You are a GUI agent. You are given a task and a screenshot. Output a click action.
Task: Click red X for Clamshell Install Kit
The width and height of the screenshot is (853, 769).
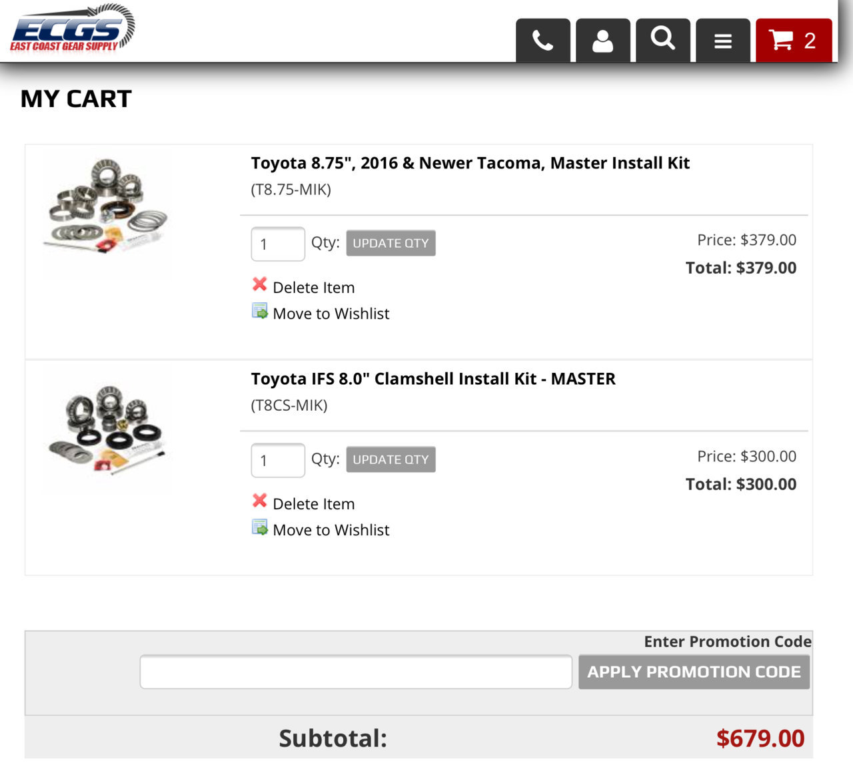[x=260, y=501]
